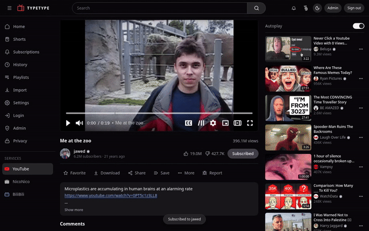The height and width of the screenshot is (231, 369).
Task: Open Admin page in sidebar
Action: pyautogui.click(x=28, y=128)
